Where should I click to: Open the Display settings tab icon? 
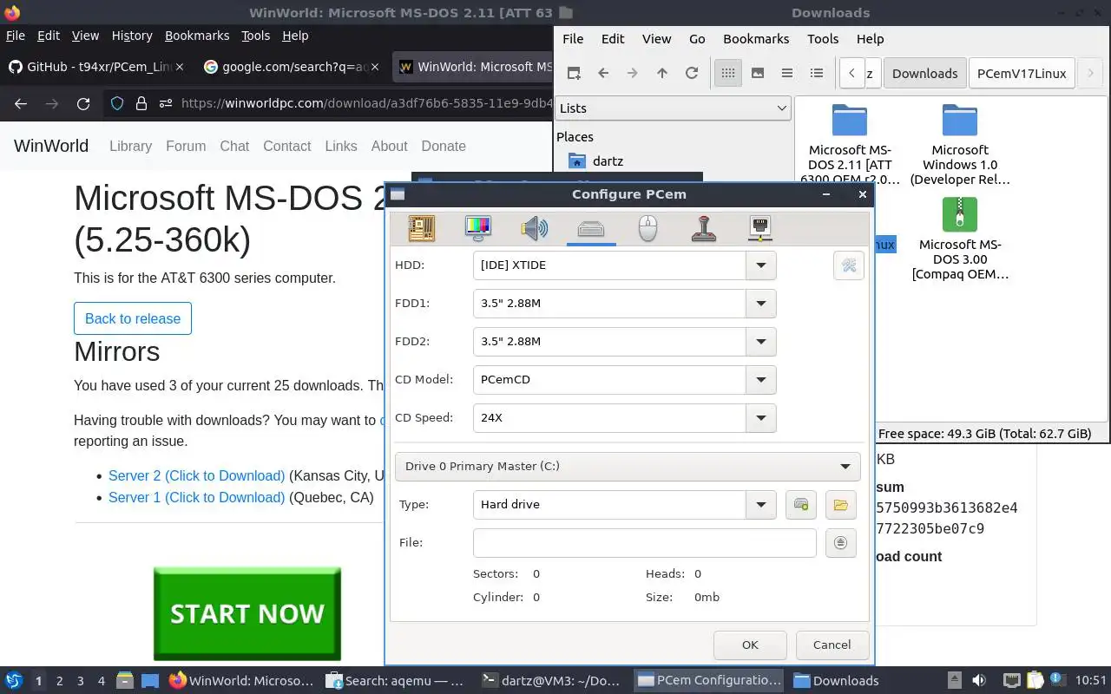pos(478,228)
